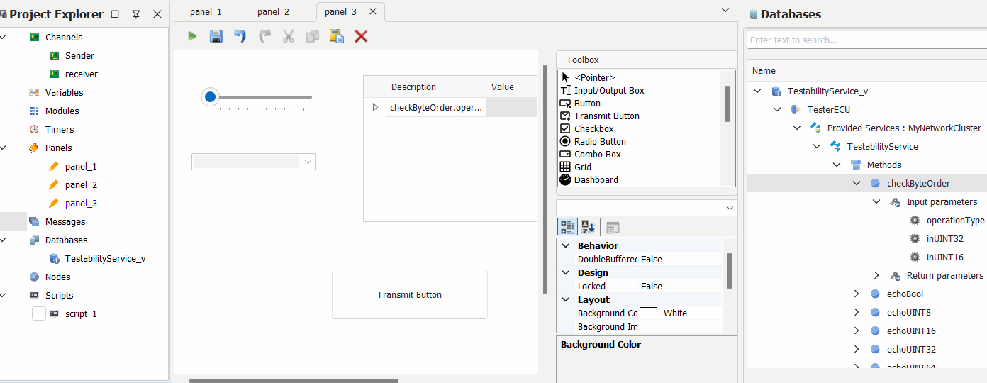Image resolution: width=987 pixels, height=383 pixels.
Task: Click the Redo arrow icon
Action: click(264, 36)
